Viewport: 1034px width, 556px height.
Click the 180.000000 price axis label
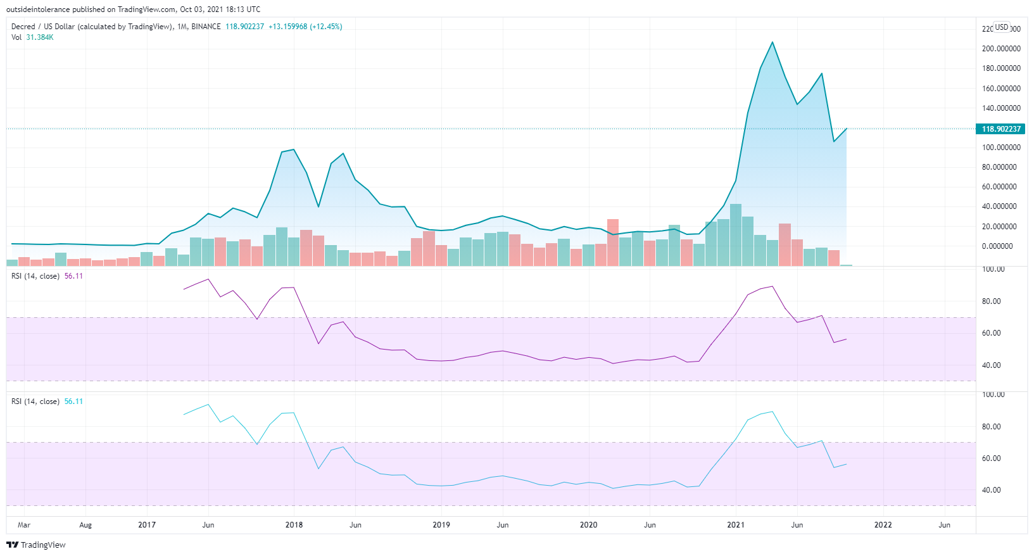tap(1001, 68)
